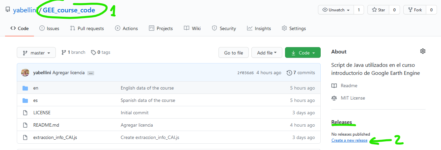Open the README.md file
Screen dimensions: 441x150
(x=46, y=125)
